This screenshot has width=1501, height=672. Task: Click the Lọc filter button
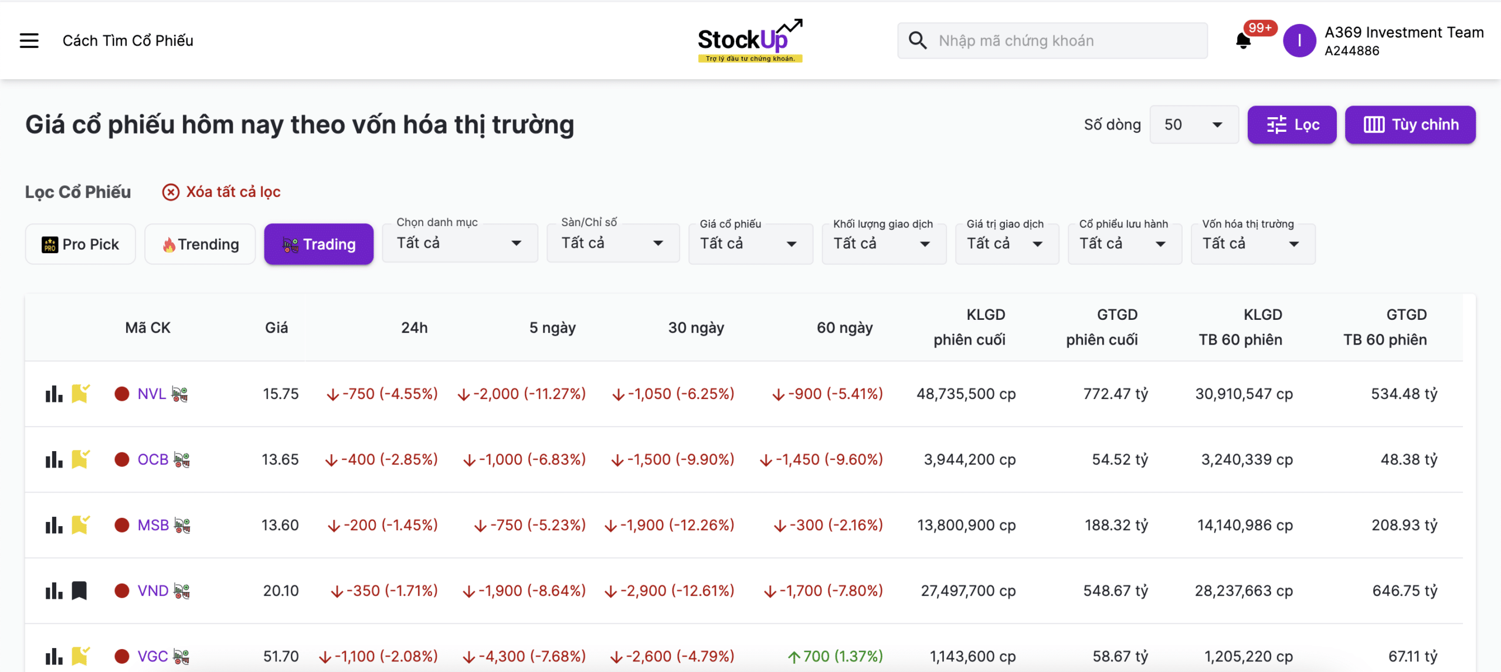click(x=1292, y=125)
